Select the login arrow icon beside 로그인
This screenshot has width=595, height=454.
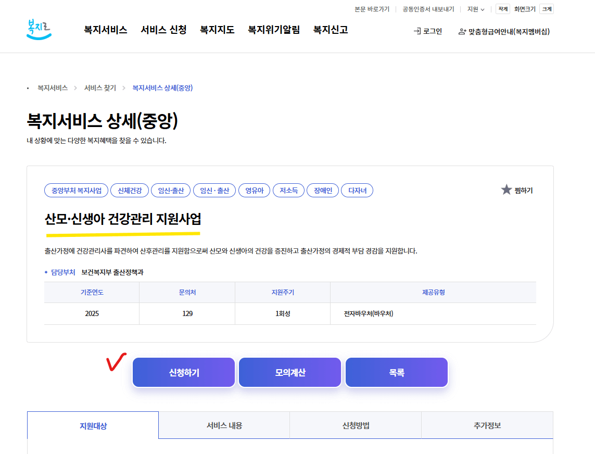[416, 31]
